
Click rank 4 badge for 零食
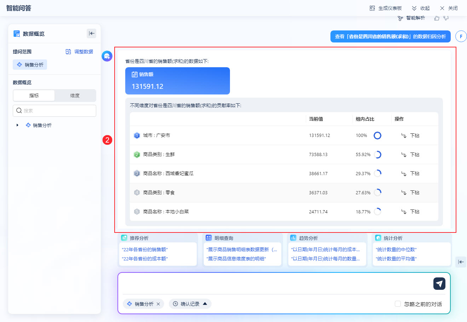(137, 193)
